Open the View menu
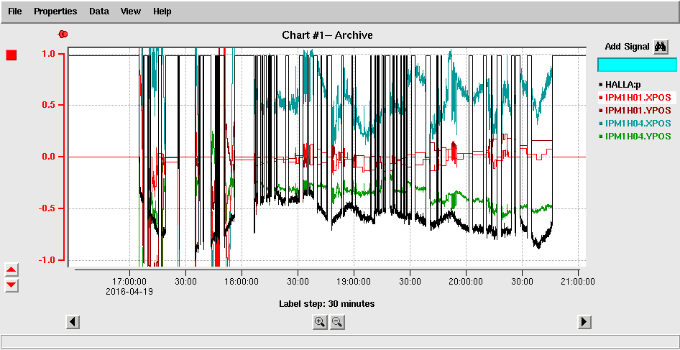 pos(131,11)
